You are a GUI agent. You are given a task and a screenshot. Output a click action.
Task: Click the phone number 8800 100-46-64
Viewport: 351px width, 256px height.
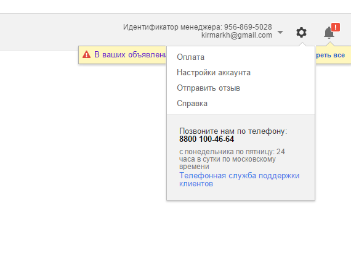pos(206,139)
